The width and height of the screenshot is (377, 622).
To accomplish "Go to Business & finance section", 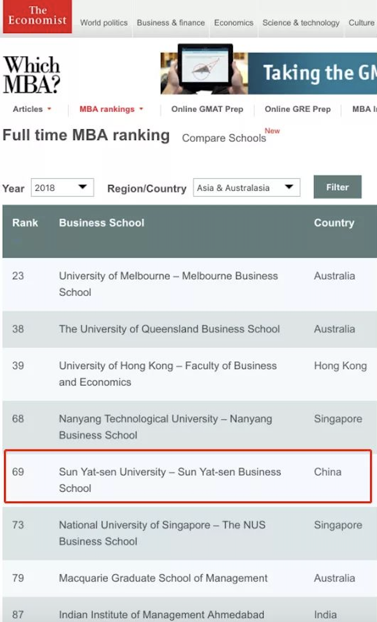I will pyautogui.click(x=171, y=23).
